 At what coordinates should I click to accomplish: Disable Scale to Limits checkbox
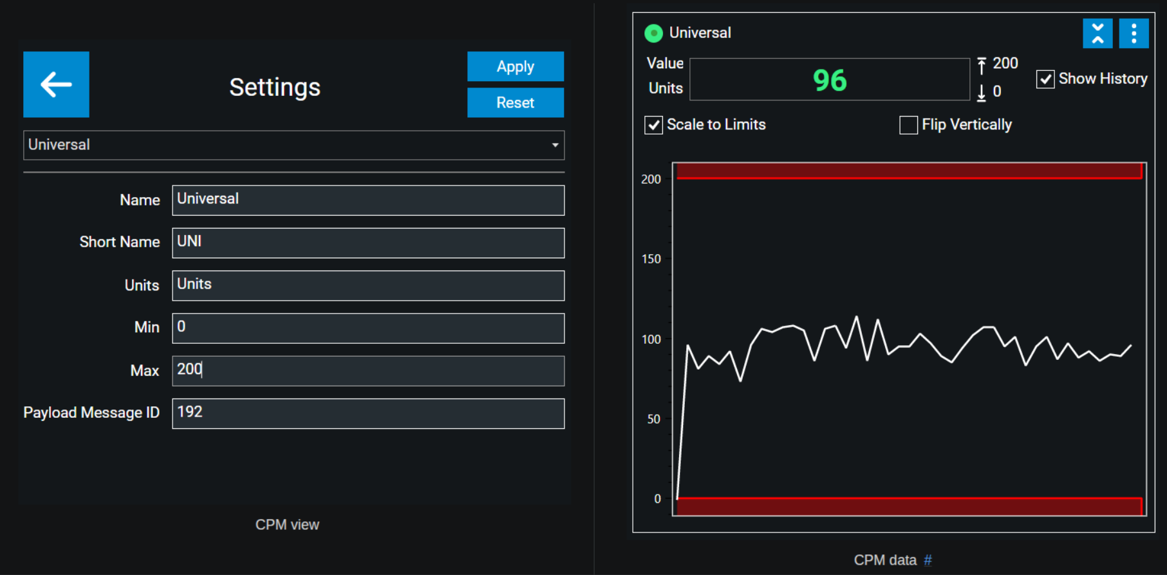(653, 125)
